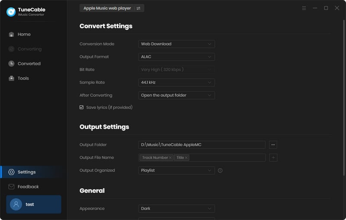Select Settings in the sidebar
Image resolution: width=346 pixels, height=220 pixels.
click(x=34, y=172)
